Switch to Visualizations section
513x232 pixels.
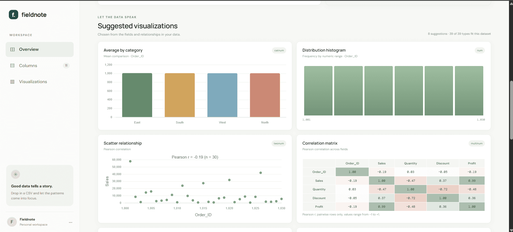click(x=40, y=82)
